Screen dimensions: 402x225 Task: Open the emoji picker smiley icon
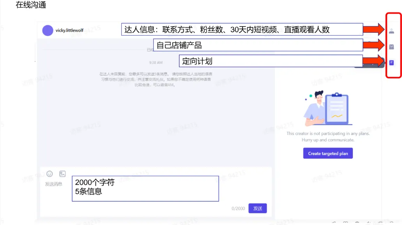tap(50, 174)
